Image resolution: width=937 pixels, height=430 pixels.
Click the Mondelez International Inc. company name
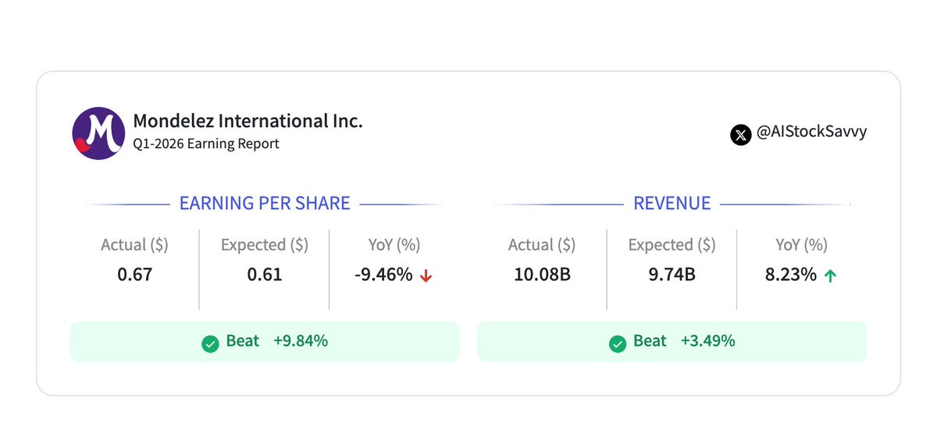pyautogui.click(x=248, y=121)
